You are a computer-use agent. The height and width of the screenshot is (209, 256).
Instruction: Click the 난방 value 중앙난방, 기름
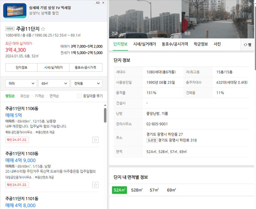click(x=157, y=114)
